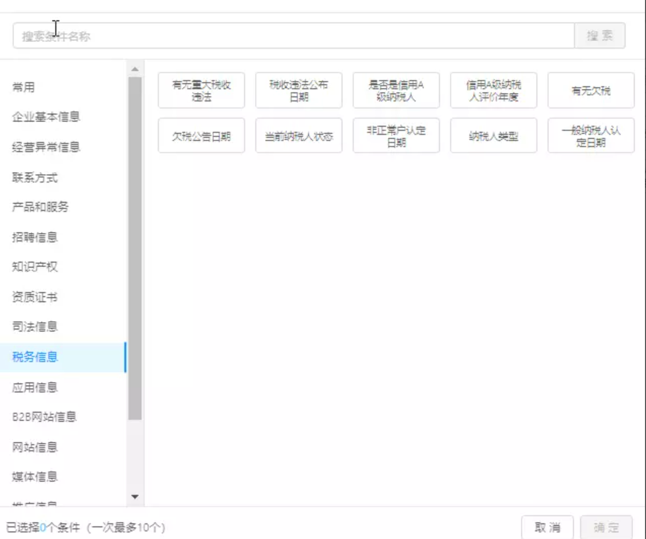The image size is (646, 539).
Task: Switch to 经营异常信息 category
Action: pyautogui.click(x=46, y=147)
